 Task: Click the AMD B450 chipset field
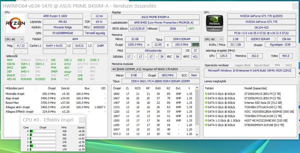pyautogui.click(x=164, y=23)
